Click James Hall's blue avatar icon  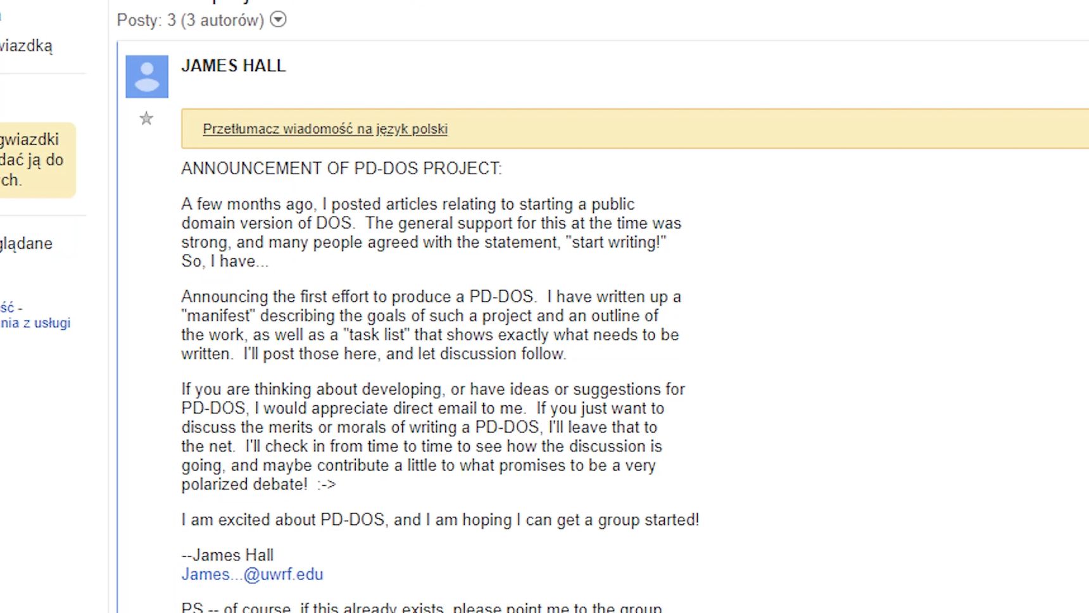147,77
